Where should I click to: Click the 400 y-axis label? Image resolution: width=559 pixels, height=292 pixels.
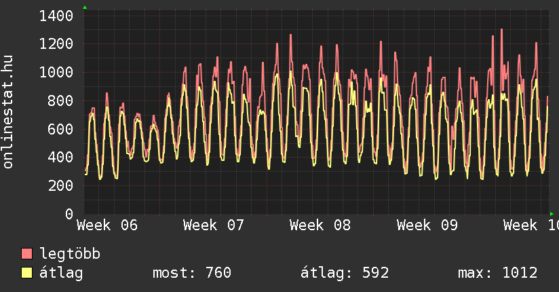point(61,158)
